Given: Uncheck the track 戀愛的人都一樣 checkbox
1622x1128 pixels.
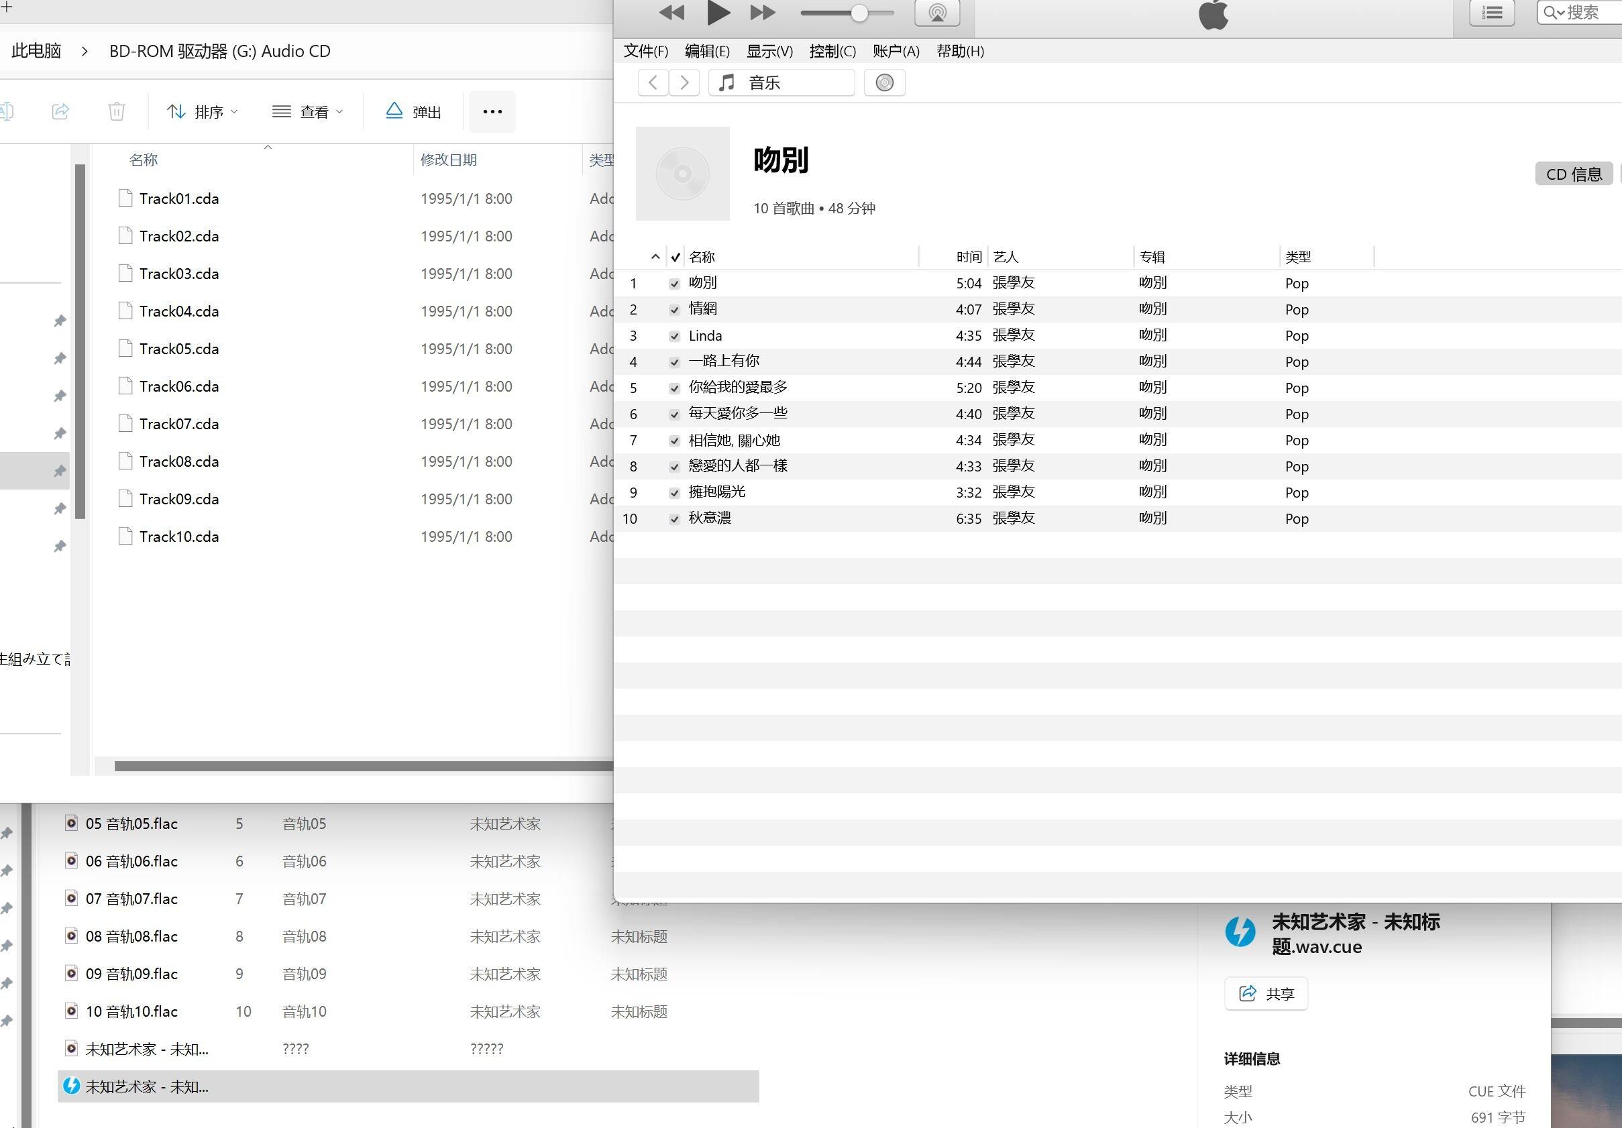Looking at the screenshot, I should click(x=675, y=467).
